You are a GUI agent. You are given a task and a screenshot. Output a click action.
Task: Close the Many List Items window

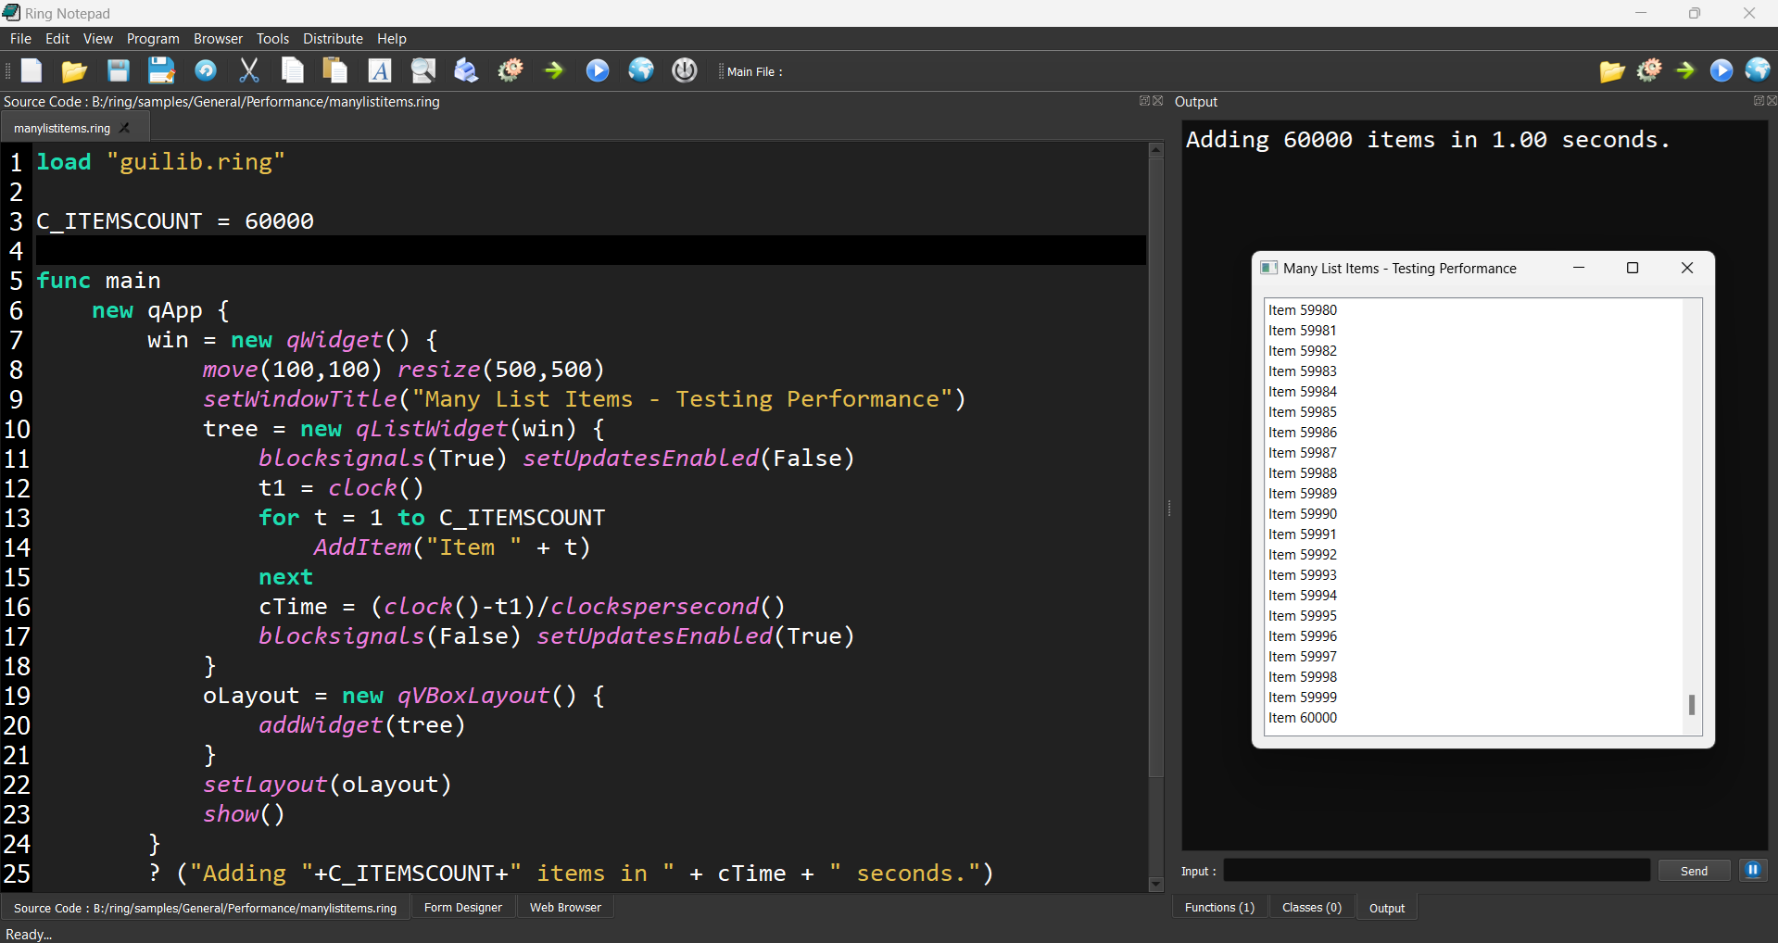tap(1687, 268)
